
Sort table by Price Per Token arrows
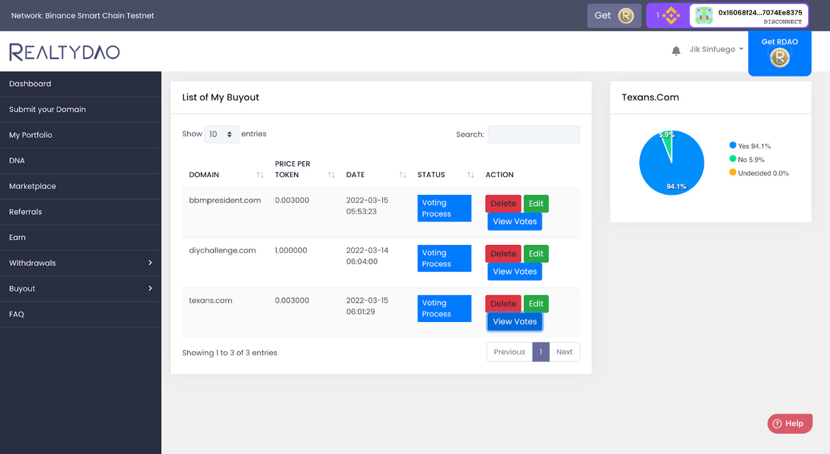(331, 175)
